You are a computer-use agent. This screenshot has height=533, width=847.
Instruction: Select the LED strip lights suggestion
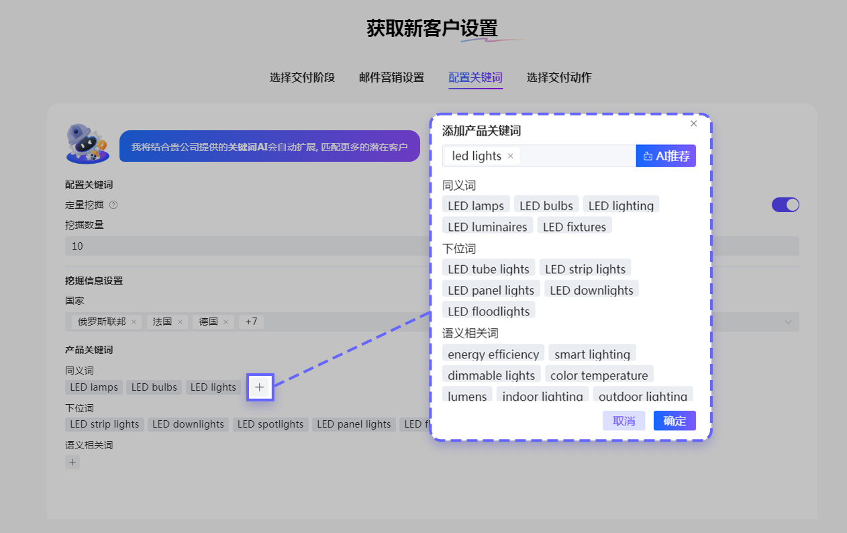585,269
